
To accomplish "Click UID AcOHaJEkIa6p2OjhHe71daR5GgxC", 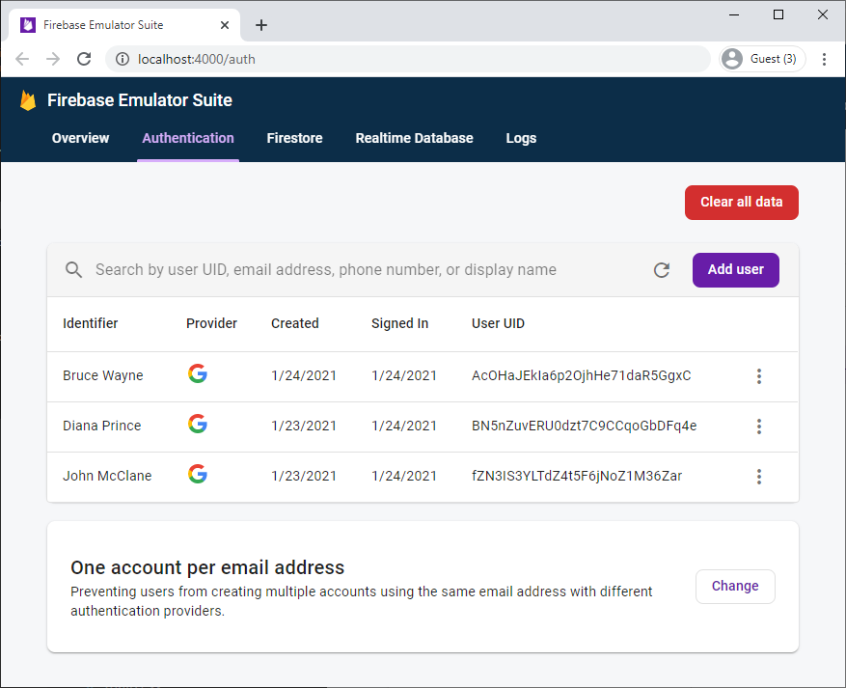I will click(581, 375).
